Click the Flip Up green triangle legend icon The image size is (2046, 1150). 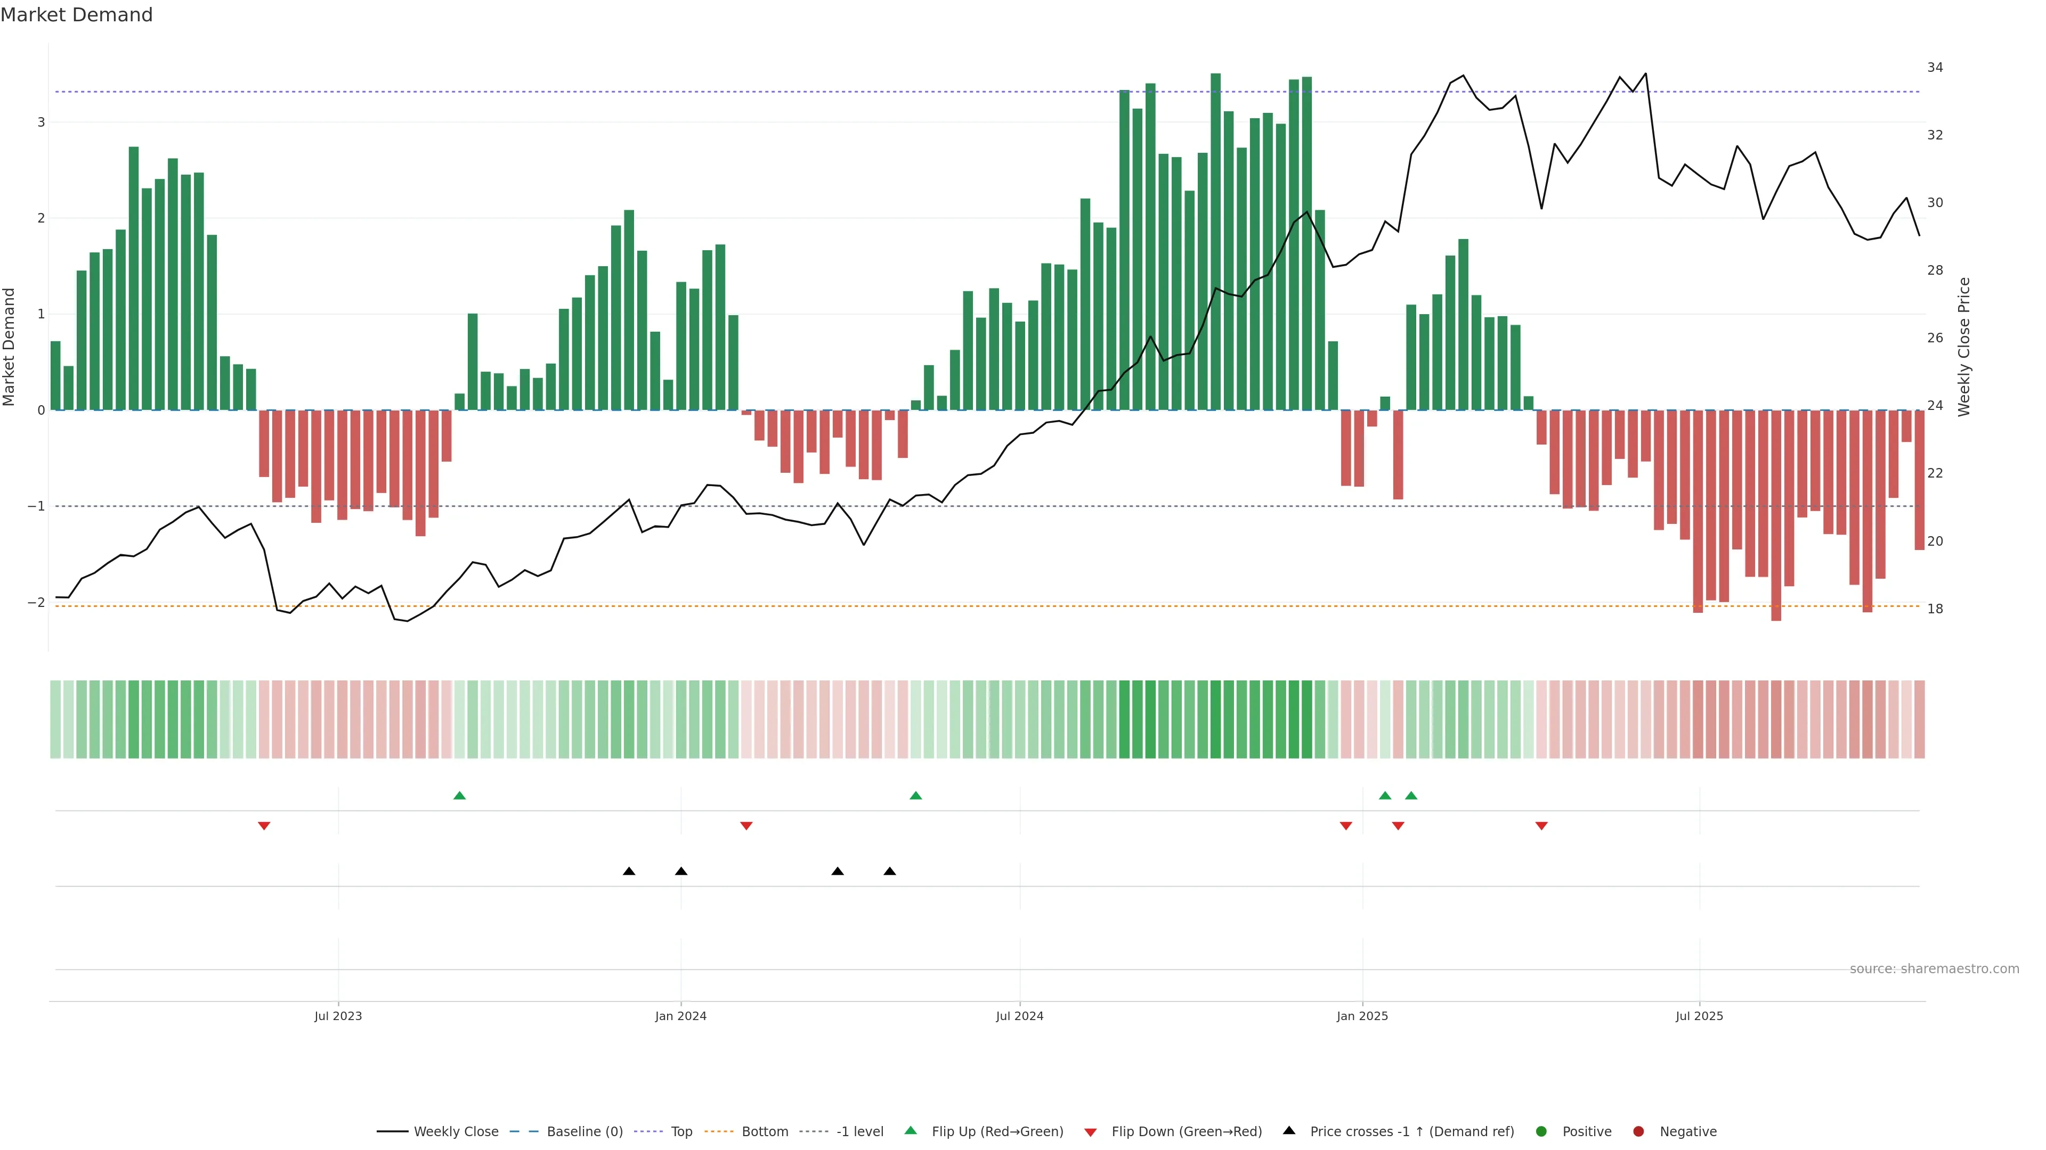(910, 1131)
